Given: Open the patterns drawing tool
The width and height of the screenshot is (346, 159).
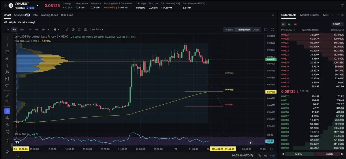Looking at the screenshot, I should (x=7, y=72).
